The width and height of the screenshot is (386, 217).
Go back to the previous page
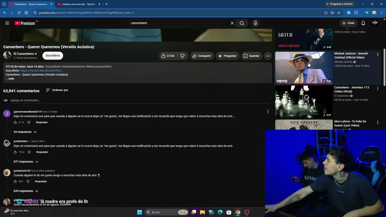tap(5, 13)
